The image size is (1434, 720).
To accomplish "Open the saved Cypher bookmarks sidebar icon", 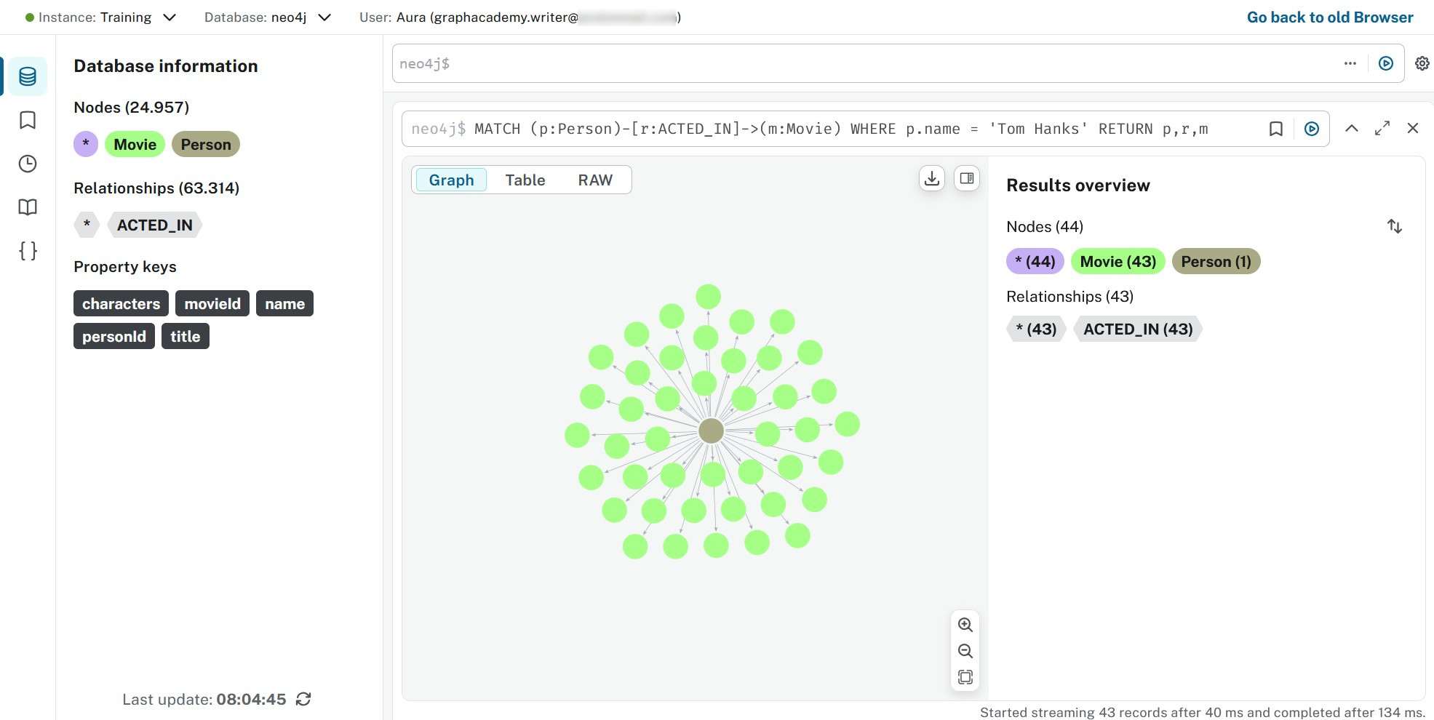I will click(28, 120).
